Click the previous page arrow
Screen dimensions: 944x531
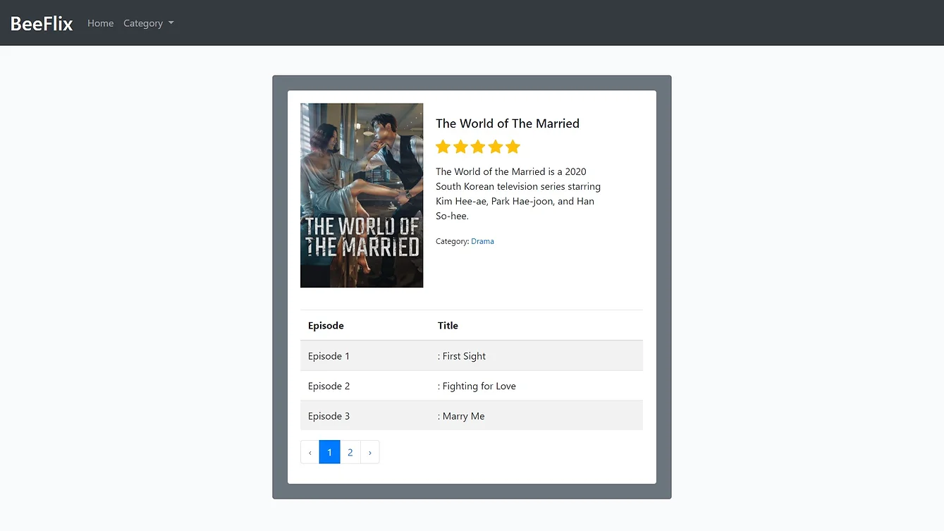pos(309,452)
